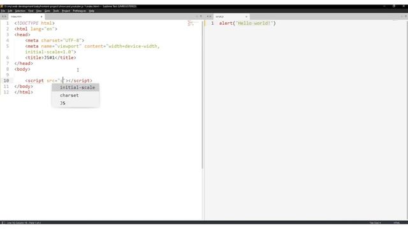Choose 'JS' autocomplete suggestion
Image resolution: width=408 pixels, height=229 pixels.
tap(75, 103)
